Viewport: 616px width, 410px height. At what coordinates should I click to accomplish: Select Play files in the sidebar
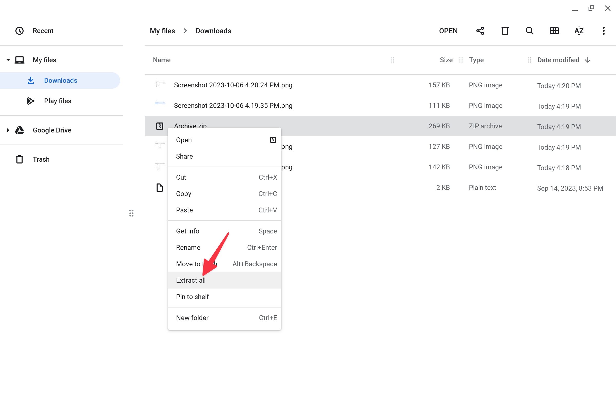click(x=57, y=101)
